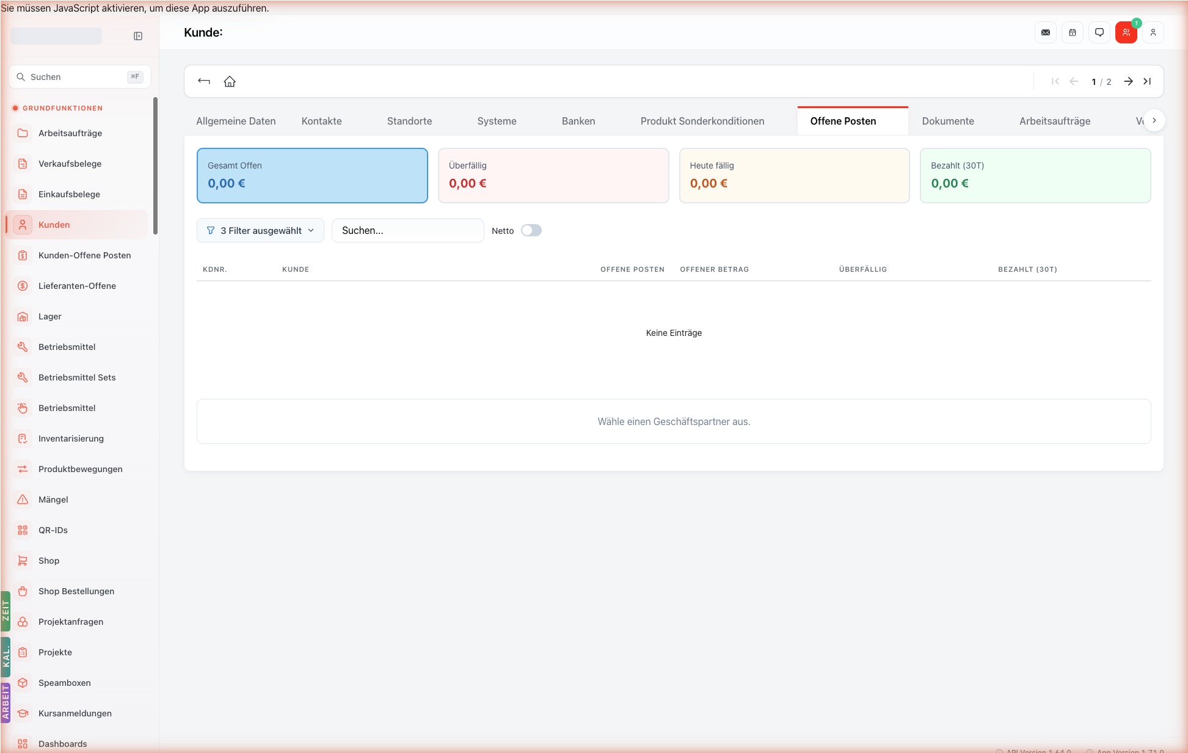This screenshot has height=753, width=1188.
Task: Toggle the Netto switch
Action: [531, 230]
